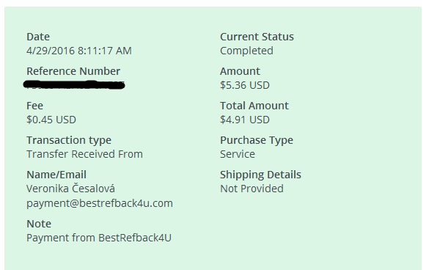Click the Name/Email label
The width and height of the screenshot is (426, 270).
click(56, 175)
